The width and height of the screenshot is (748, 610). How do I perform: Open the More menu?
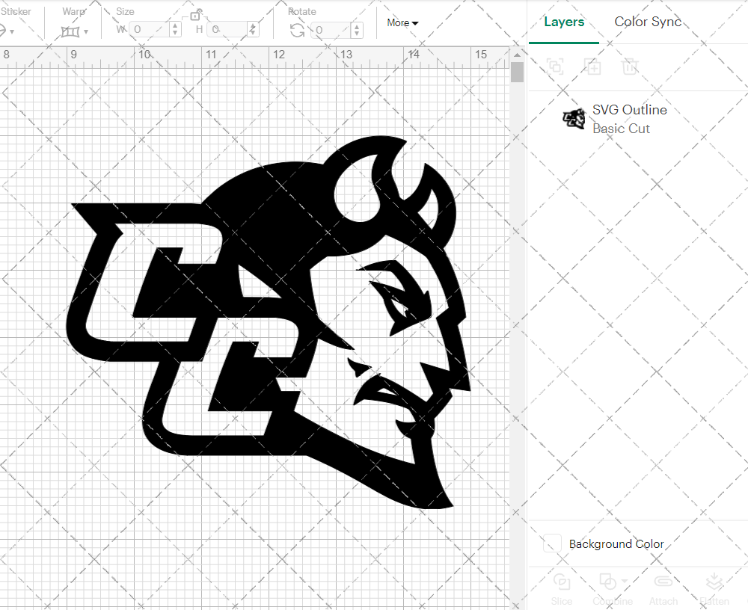pyautogui.click(x=402, y=23)
